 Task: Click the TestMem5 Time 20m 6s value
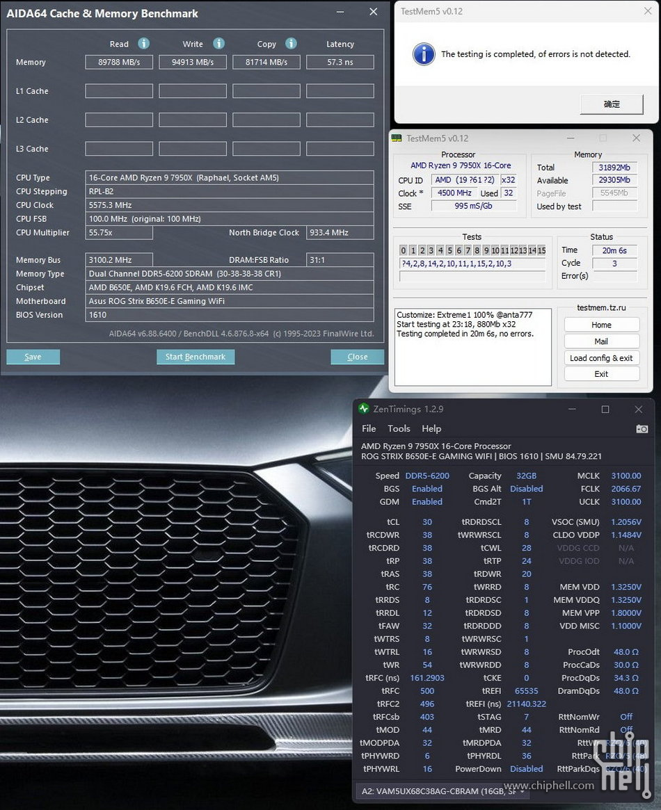(x=614, y=250)
